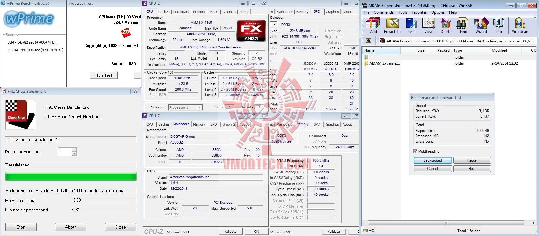The width and height of the screenshot is (539, 236).
Task: Click the up-one-level icon in WinRAR
Action: (368, 41)
